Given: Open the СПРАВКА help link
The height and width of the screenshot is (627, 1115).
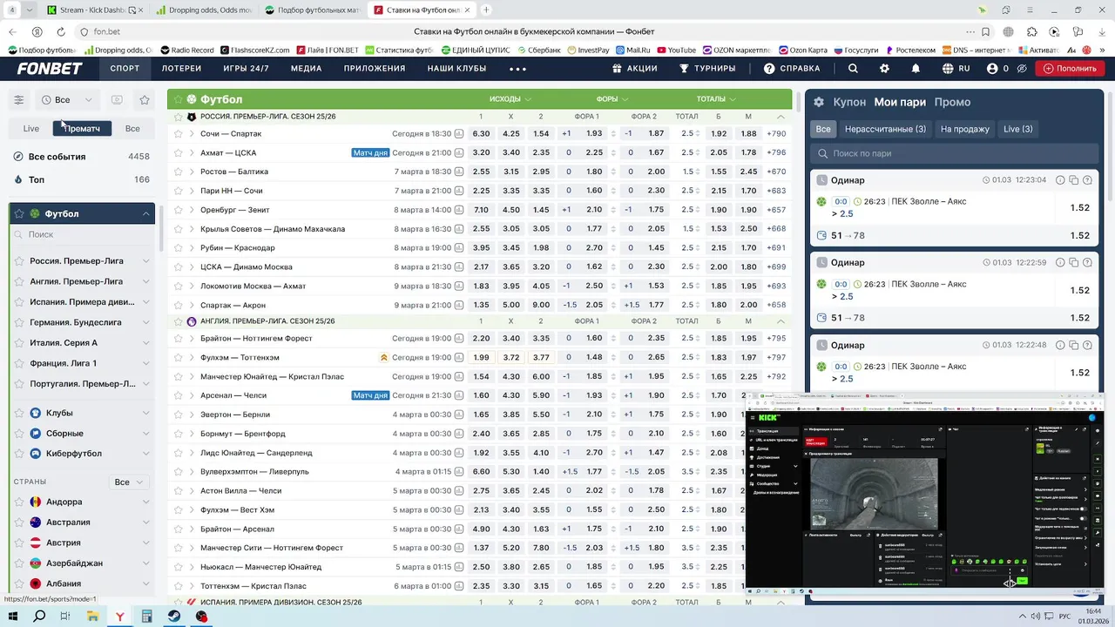Looking at the screenshot, I should point(792,68).
